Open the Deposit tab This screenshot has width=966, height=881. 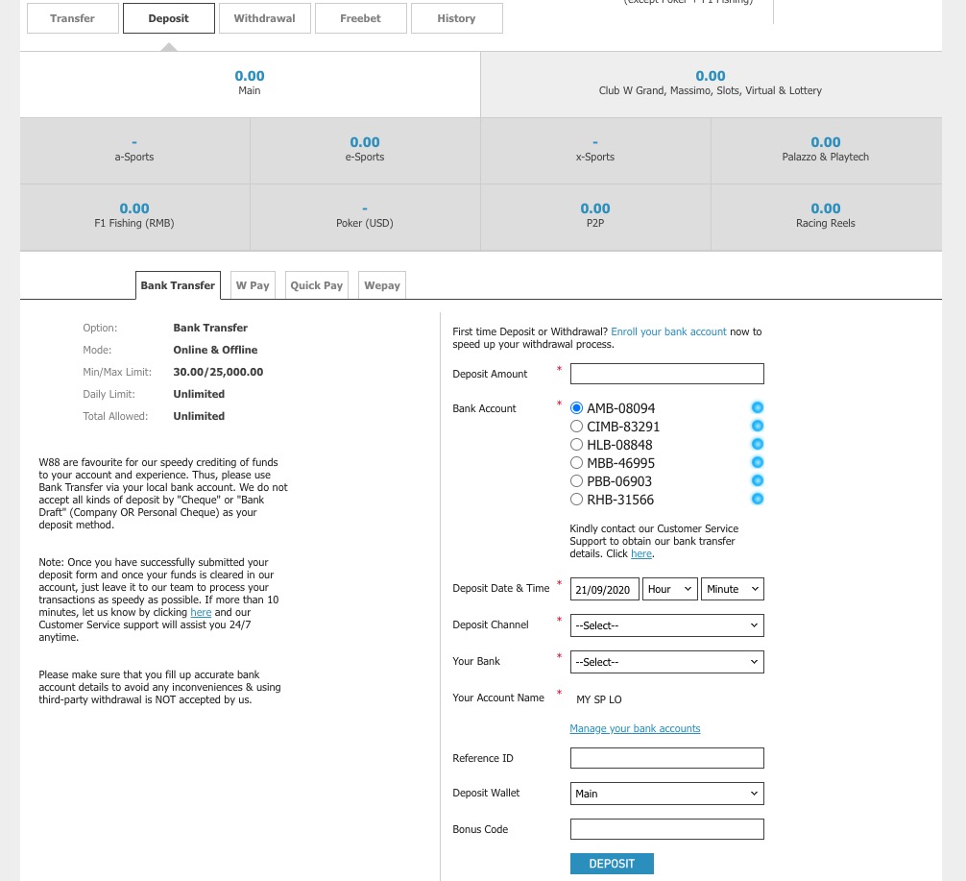(x=169, y=18)
